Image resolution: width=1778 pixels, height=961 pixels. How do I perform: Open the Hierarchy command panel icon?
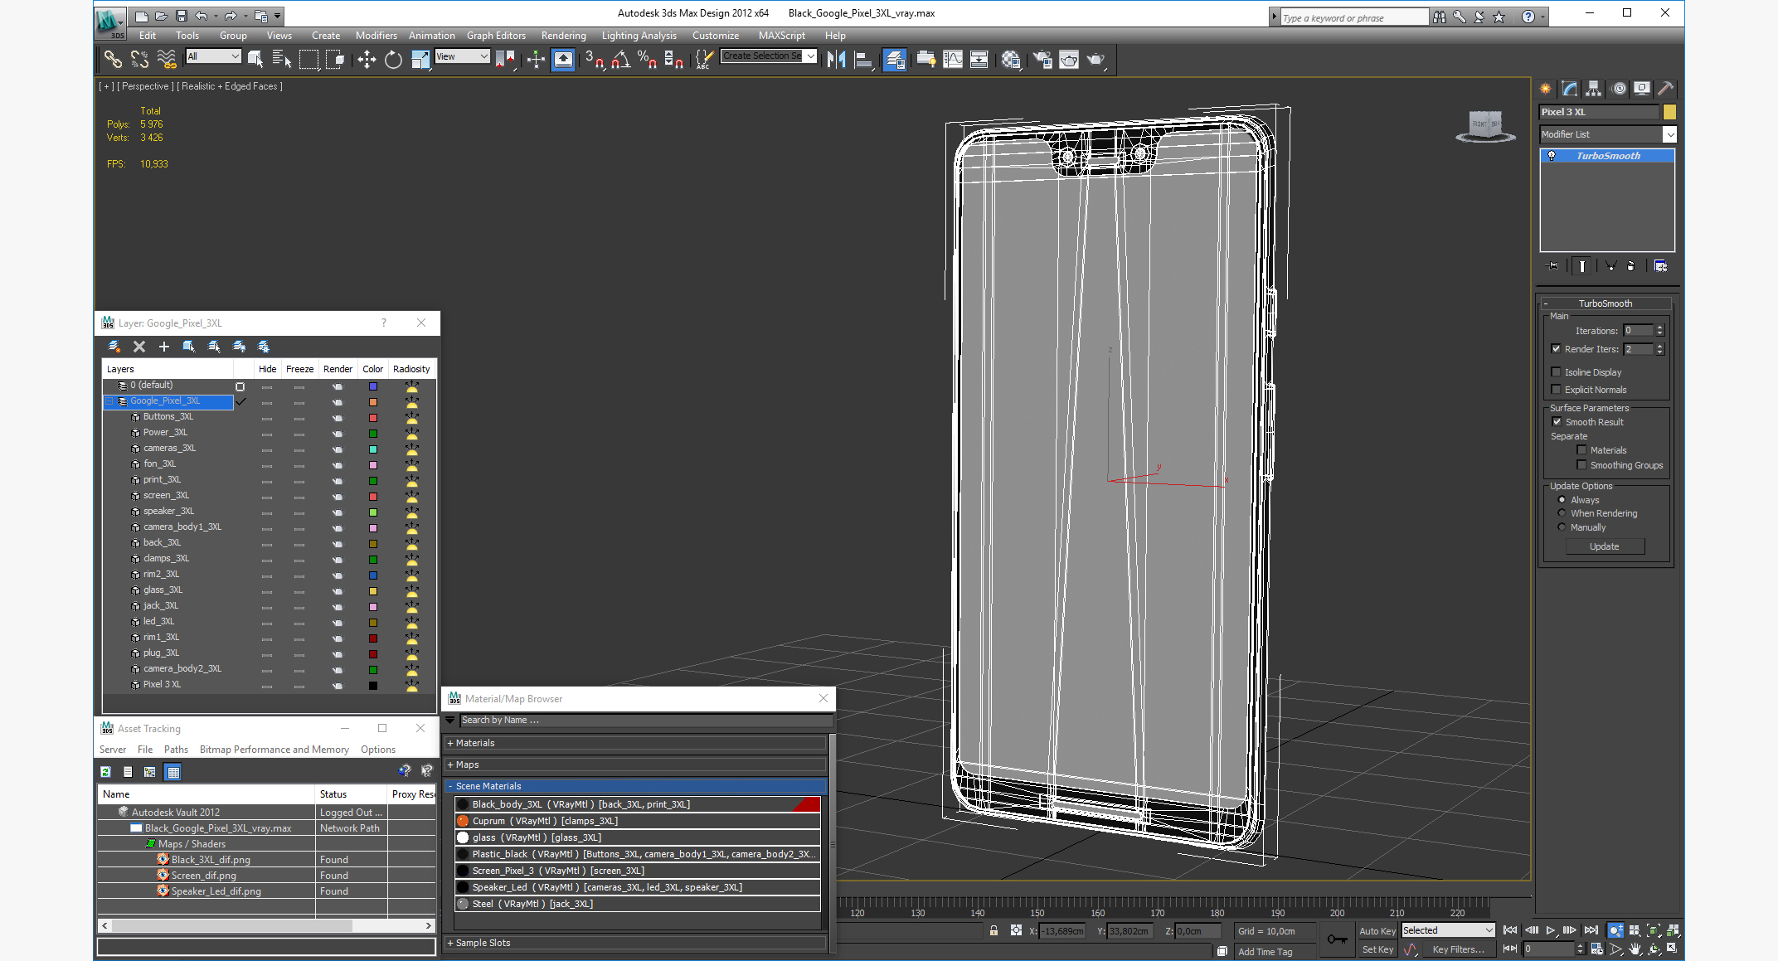(x=1593, y=89)
